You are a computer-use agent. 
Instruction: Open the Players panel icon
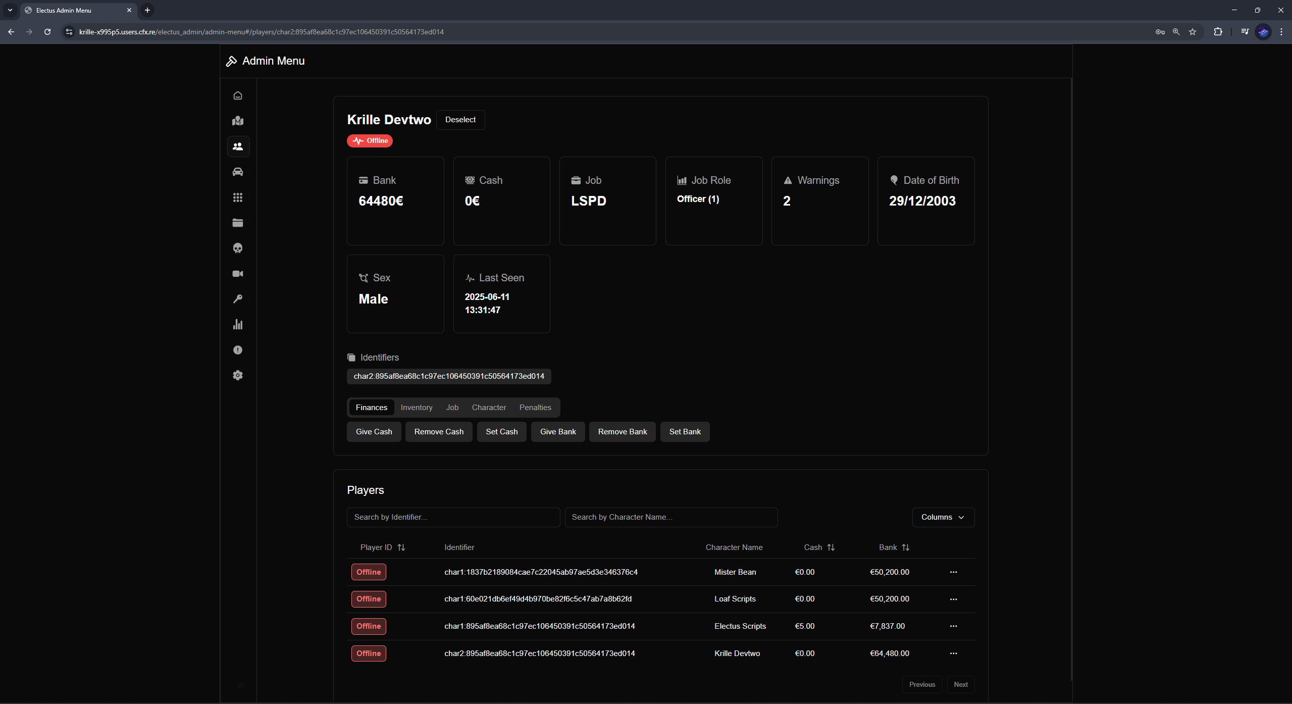[237, 146]
